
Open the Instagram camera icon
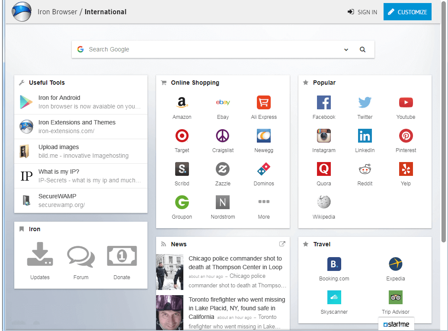(324, 136)
